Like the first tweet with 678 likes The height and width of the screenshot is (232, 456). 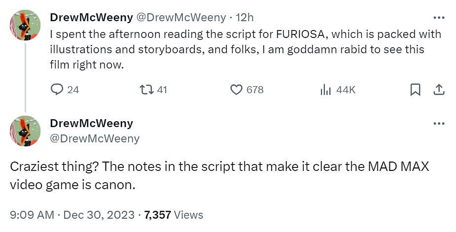click(x=237, y=90)
